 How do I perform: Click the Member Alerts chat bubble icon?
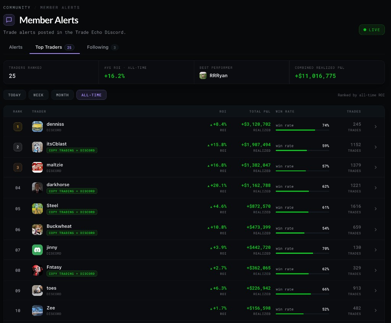tap(9, 20)
